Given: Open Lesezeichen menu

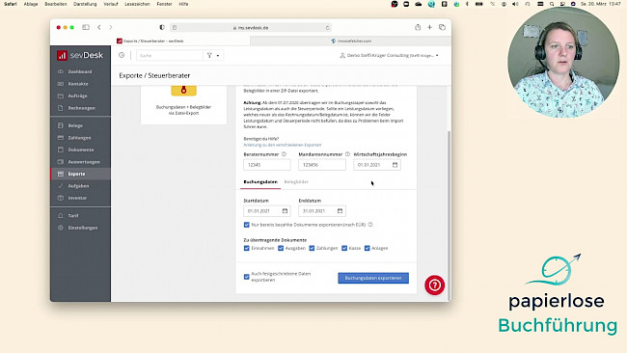Looking at the screenshot, I should pyautogui.click(x=137, y=4).
